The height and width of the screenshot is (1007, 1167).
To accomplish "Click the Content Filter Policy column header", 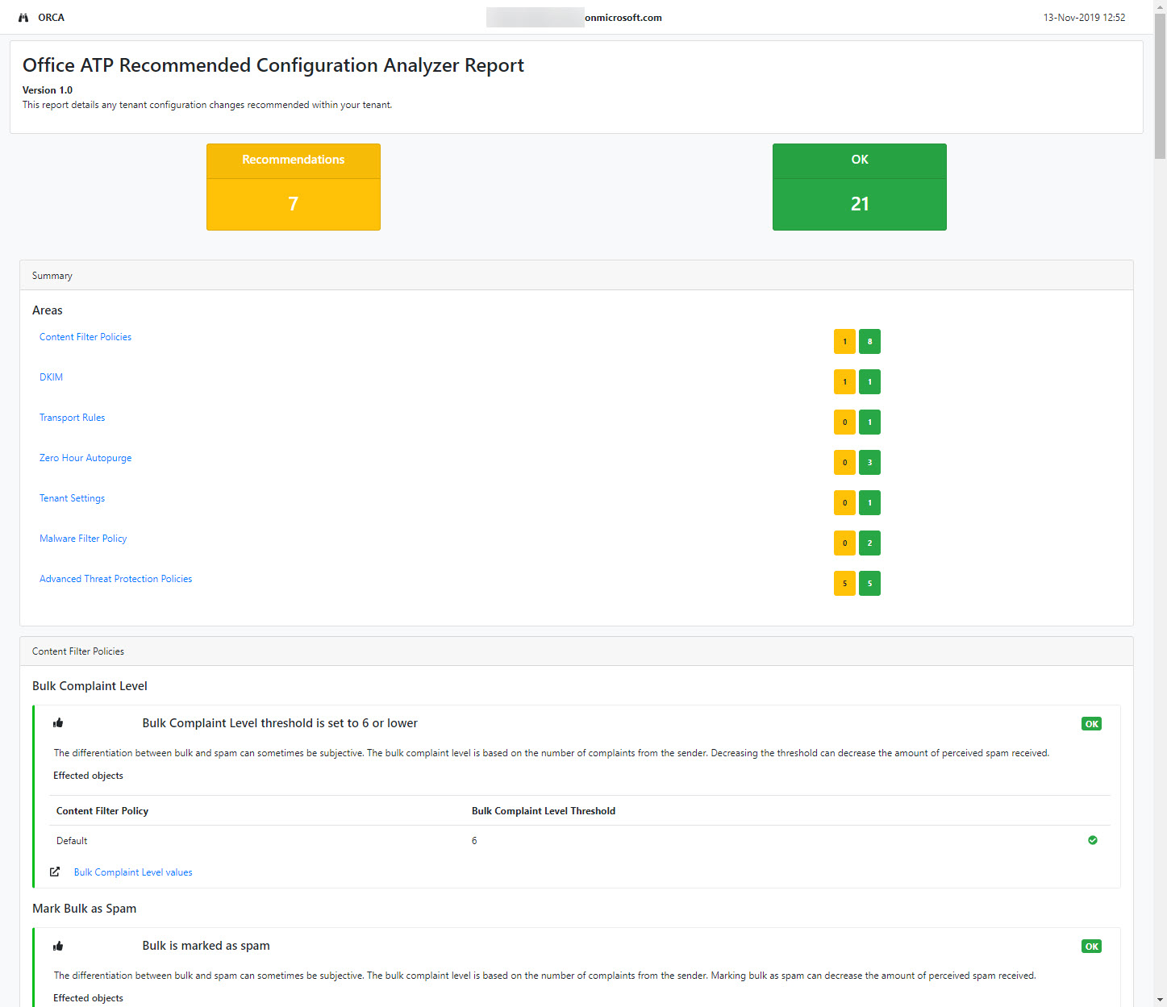I will click(x=102, y=811).
